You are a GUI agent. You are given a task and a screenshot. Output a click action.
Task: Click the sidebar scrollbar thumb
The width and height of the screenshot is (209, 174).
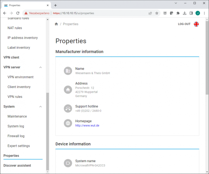(48, 131)
